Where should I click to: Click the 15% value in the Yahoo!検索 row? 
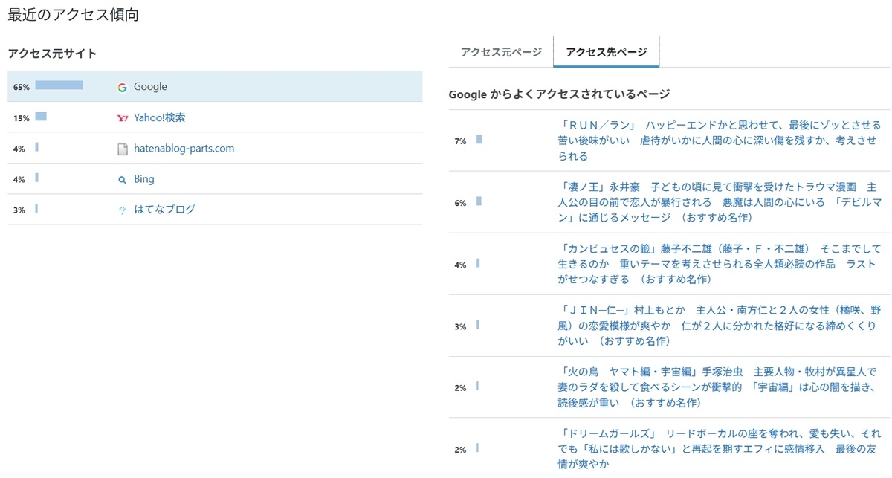point(21,118)
